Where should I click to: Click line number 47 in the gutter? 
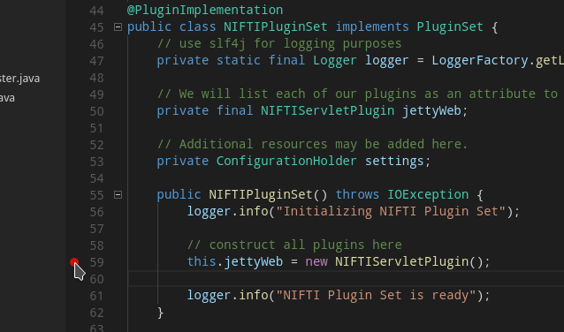[96, 61]
